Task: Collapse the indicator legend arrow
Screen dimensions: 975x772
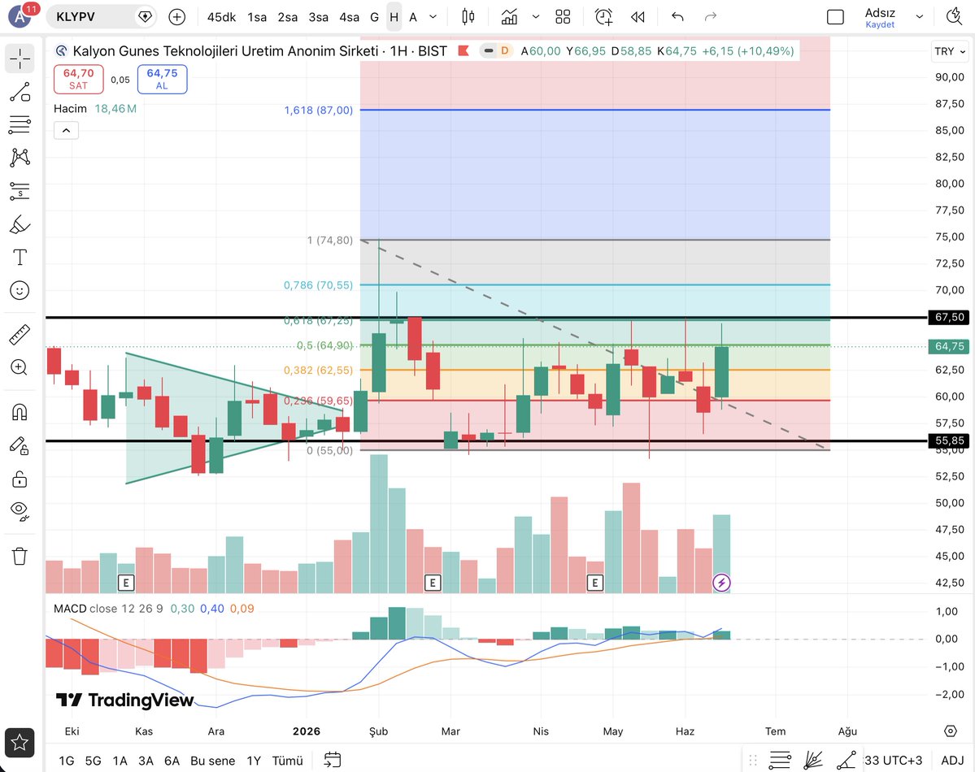Action: tap(66, 131)
